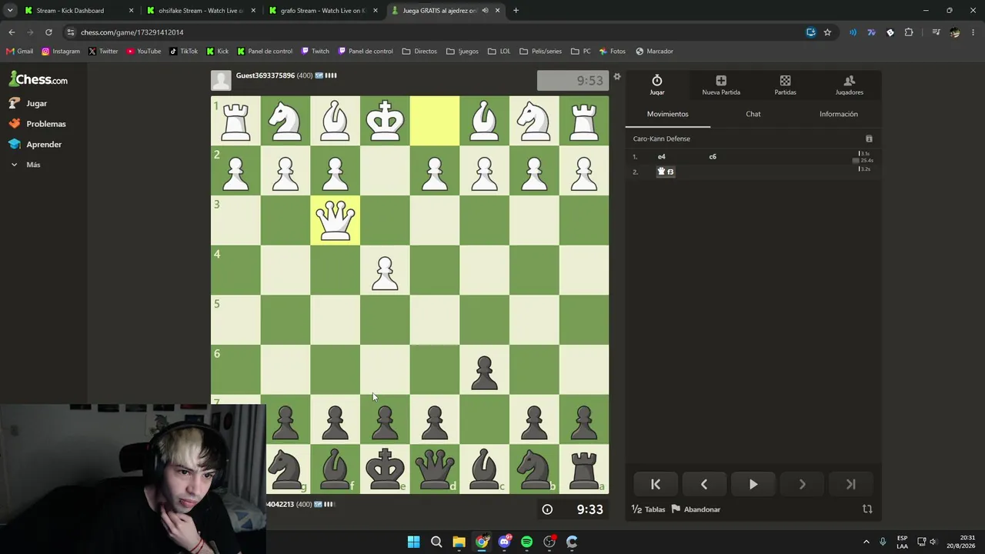Viewport: 985px width, 554px height.
Task: Open Twitch bookmark
Action: click(316, 52)
